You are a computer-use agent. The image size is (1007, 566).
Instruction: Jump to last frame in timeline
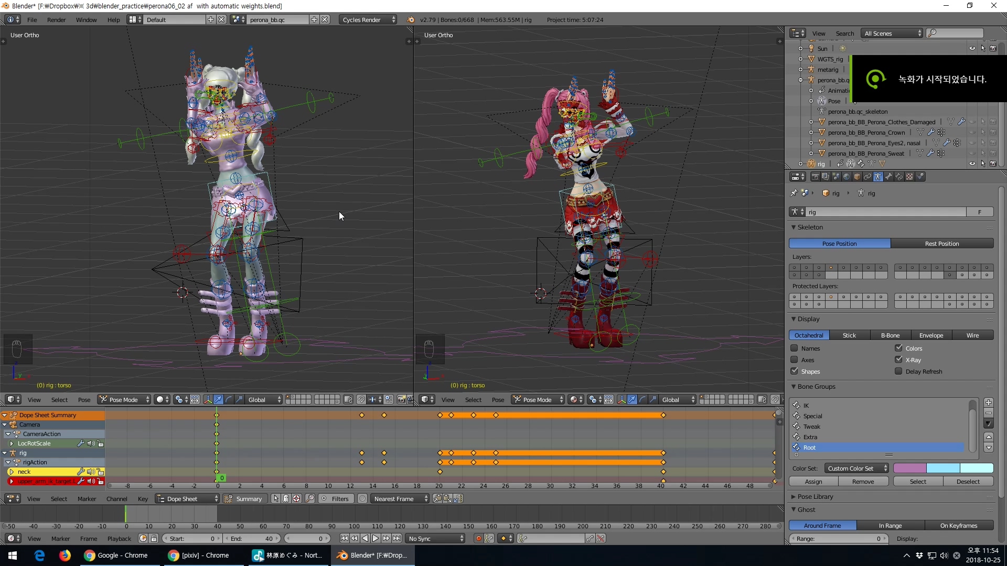click(x=397, y=538)
